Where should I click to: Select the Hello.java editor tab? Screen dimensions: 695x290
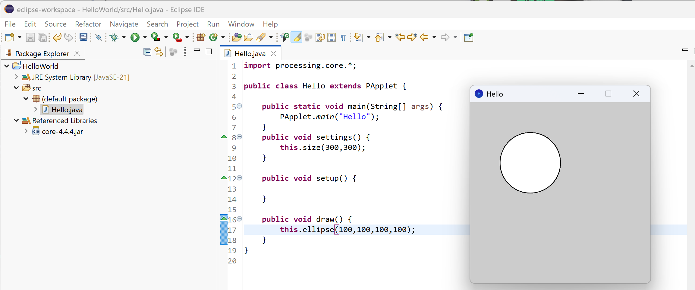(x=250, y=53)
